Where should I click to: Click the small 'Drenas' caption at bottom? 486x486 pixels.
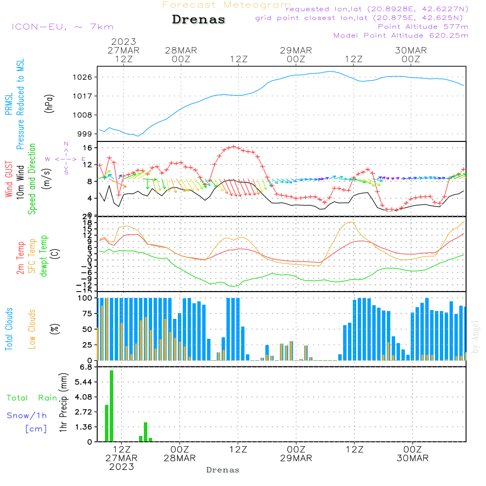[x=223, y=470]
